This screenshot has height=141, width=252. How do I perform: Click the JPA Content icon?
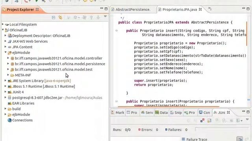pyautogui.click(x=9, y=47)
